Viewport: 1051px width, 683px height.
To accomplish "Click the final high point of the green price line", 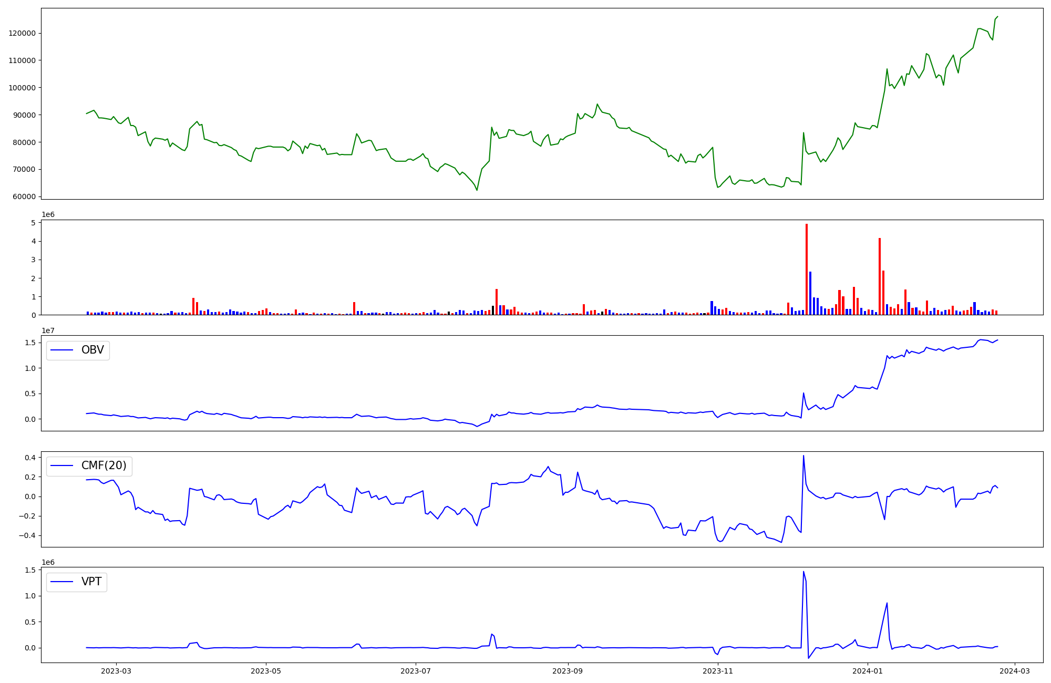I will [x=997, y=17].
